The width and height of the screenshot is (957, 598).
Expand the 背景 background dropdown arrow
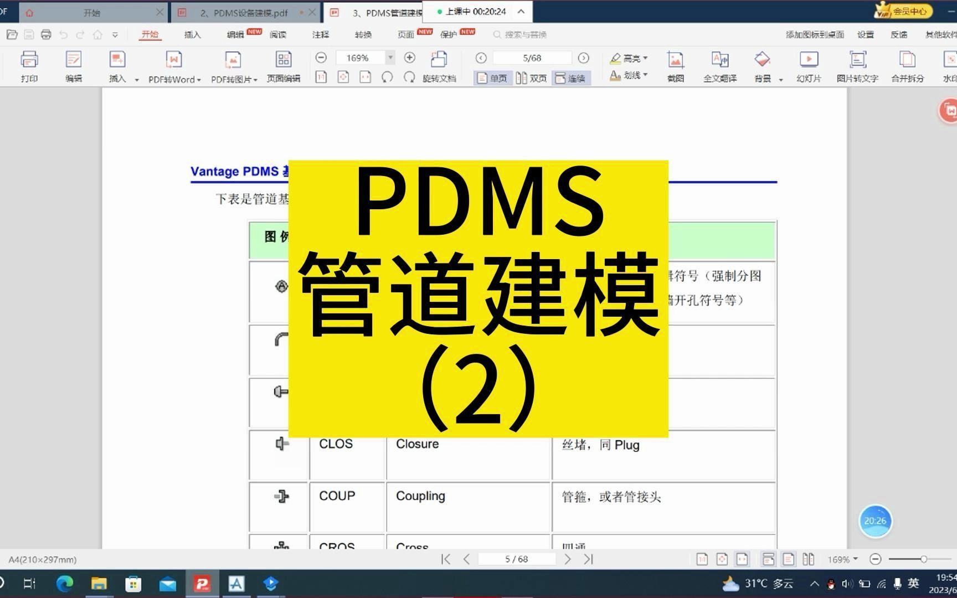point(781,80)
